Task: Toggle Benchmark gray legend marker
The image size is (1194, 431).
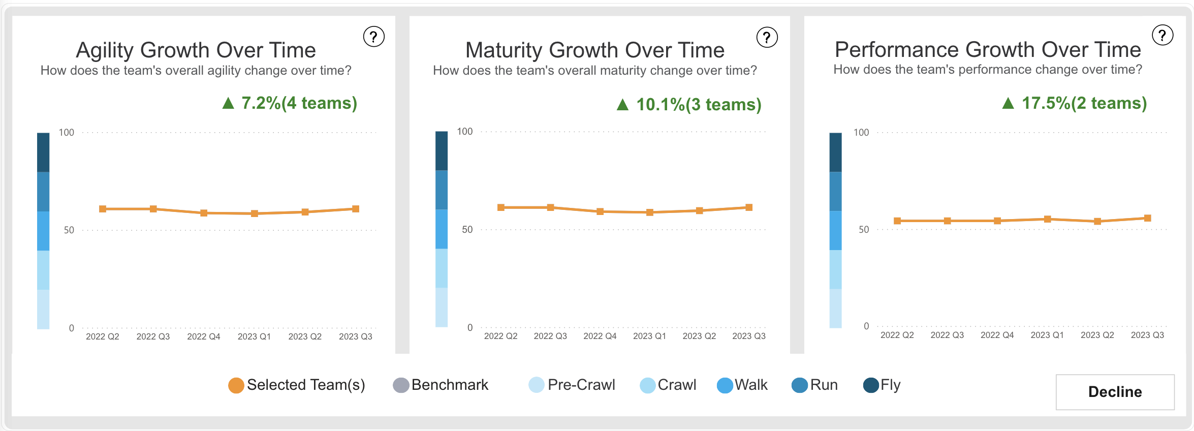Action: pos(401,385)
